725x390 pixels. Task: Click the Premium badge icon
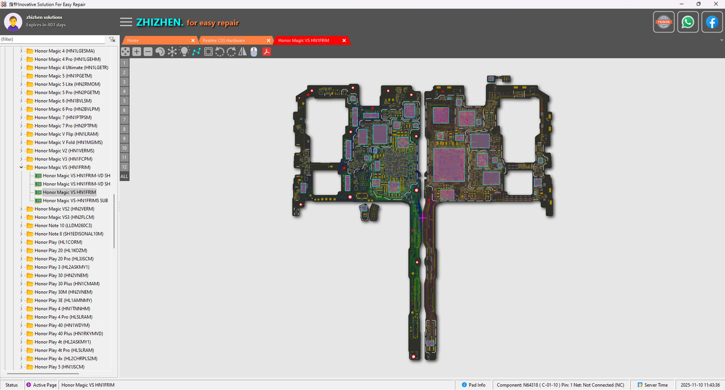pyautogui.click(x=664, y=22)
